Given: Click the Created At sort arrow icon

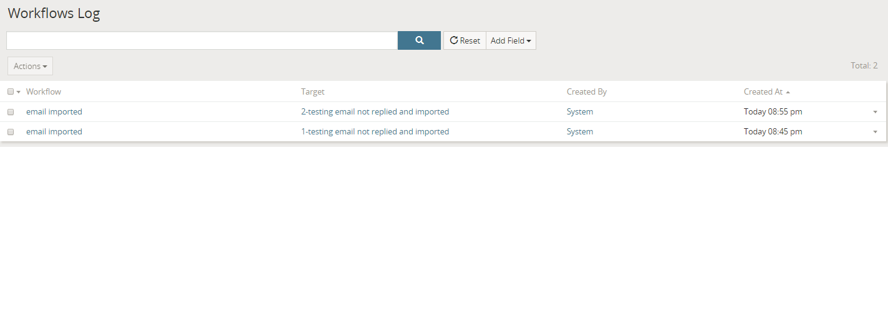Looking at the screenshot, I should (788, 92).
